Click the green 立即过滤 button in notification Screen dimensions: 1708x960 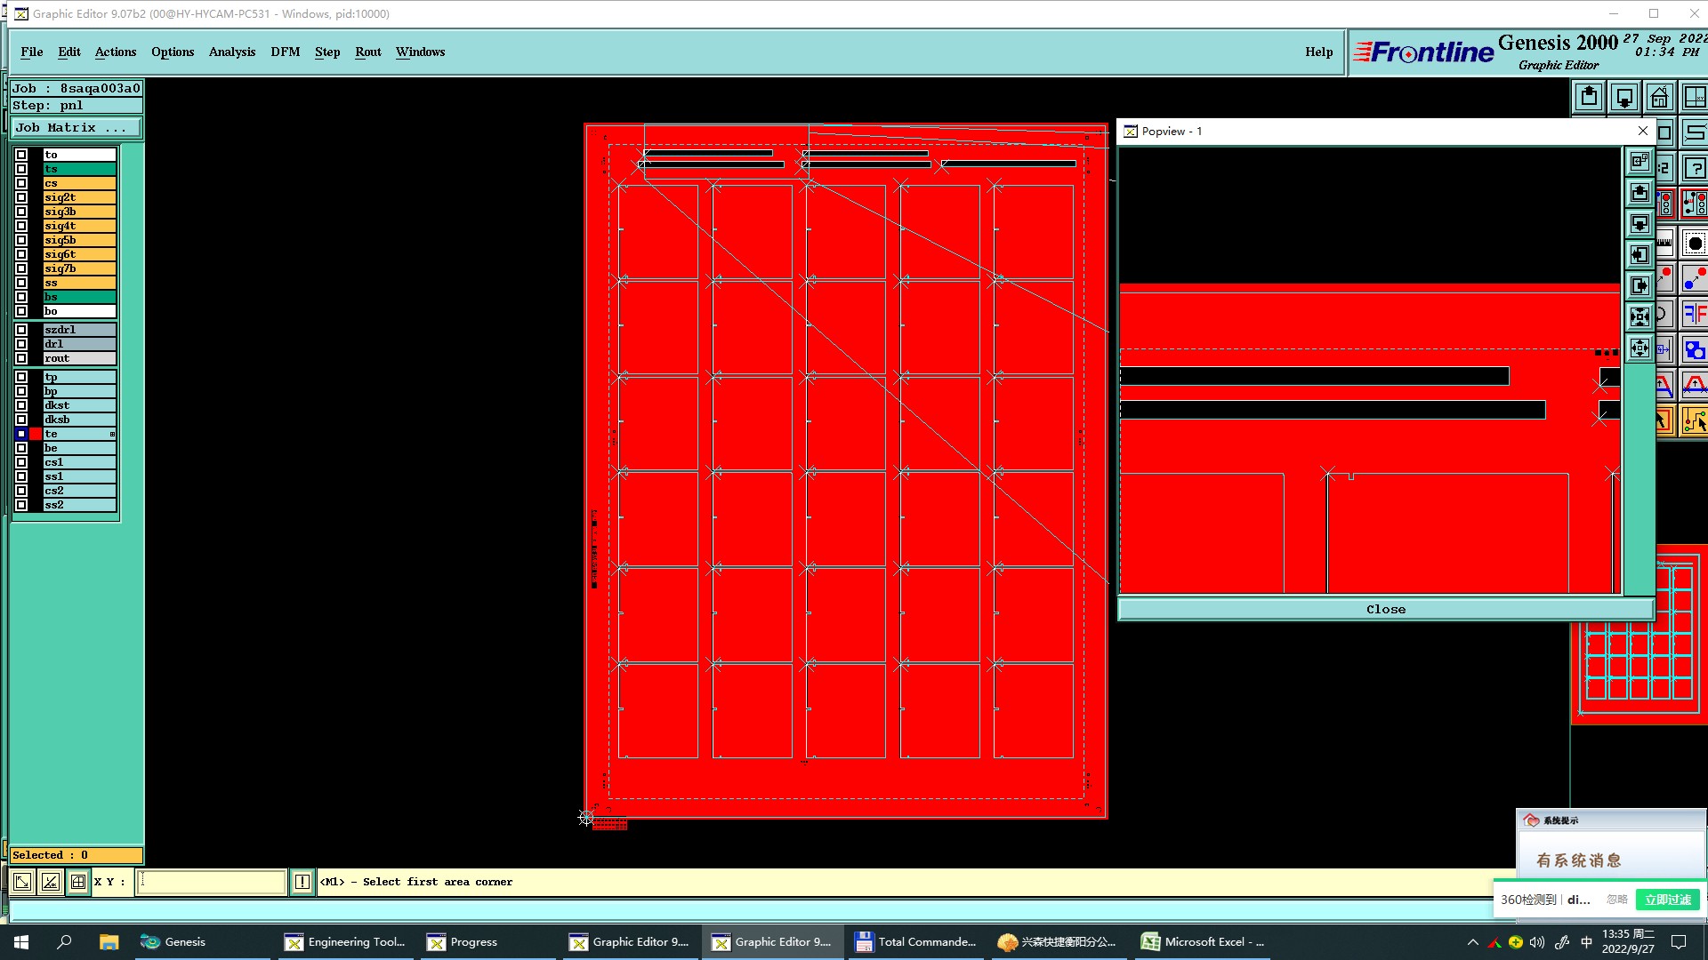point(1667,900)
